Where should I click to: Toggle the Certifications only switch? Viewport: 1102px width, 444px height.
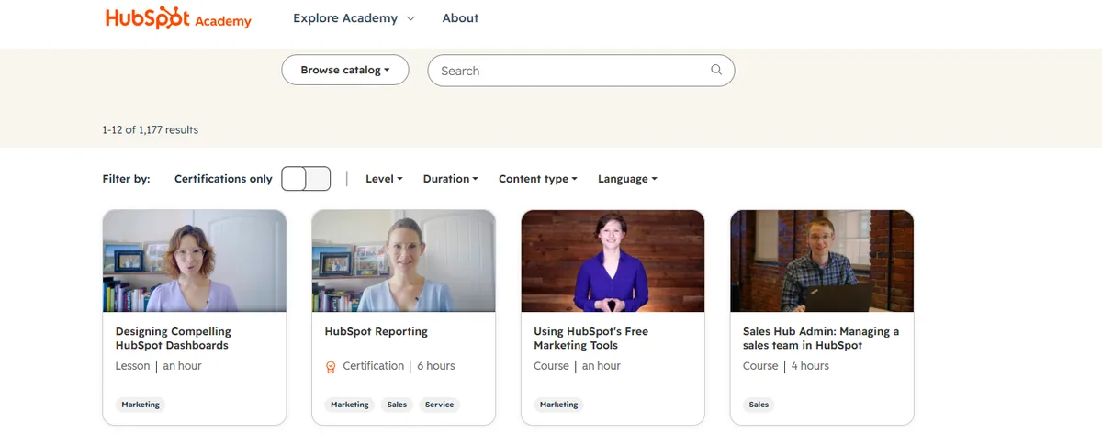pyautogui.click(x=306, y=179)
